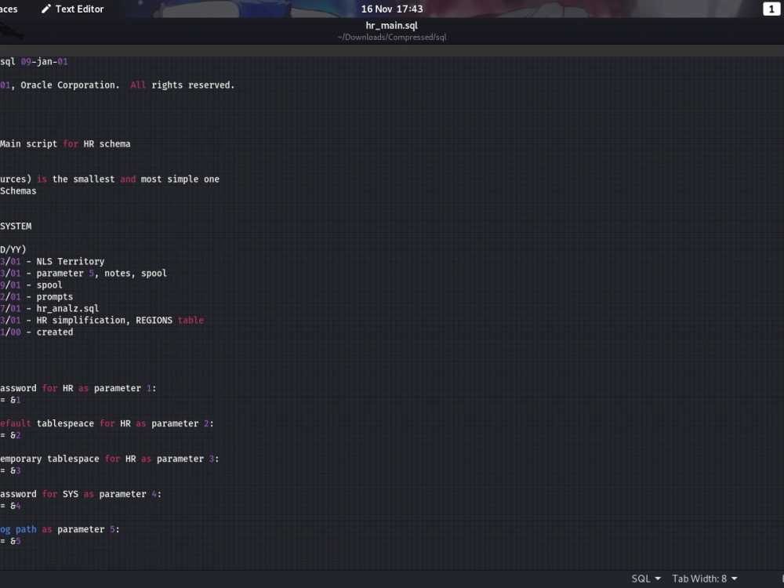This screenshot has width=784, height=588.
Task: Click the text 'Oracle Corporation.'
Action: click(70, 85)
